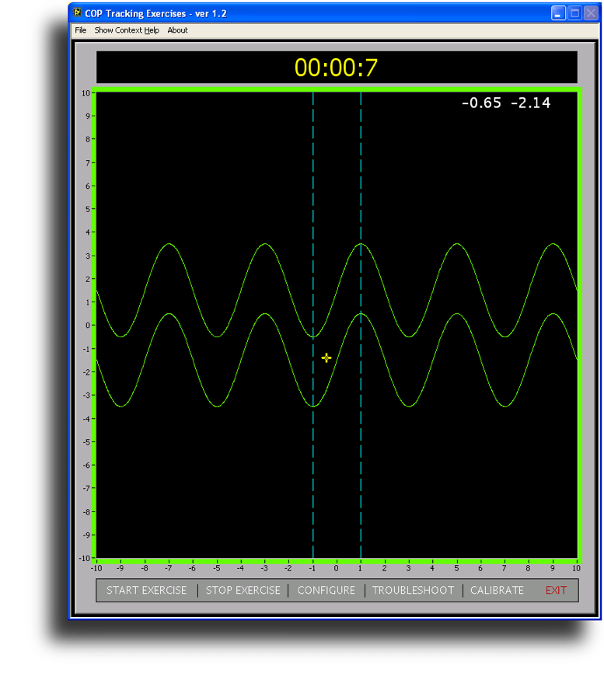Click the white coordinate readout -0.65 -2.14
This screenshot has width=604, height=687.
click(505, 103)
